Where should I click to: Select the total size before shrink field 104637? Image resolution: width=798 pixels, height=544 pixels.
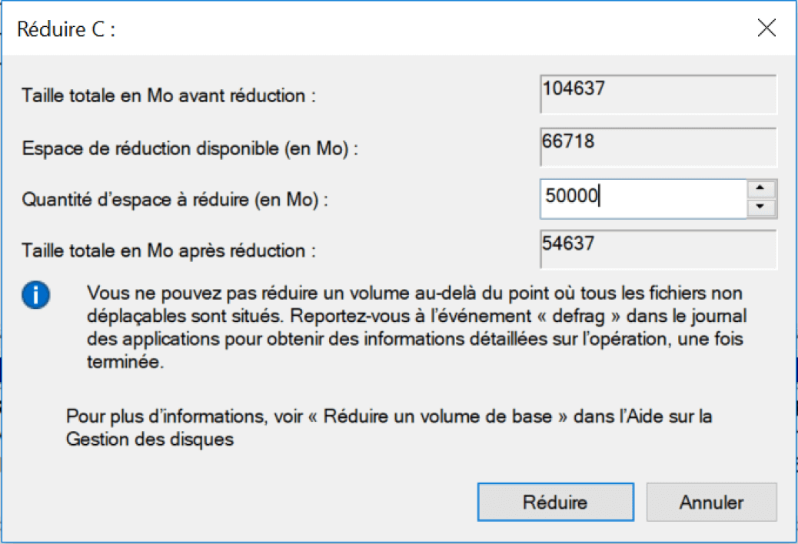point(658,95)
